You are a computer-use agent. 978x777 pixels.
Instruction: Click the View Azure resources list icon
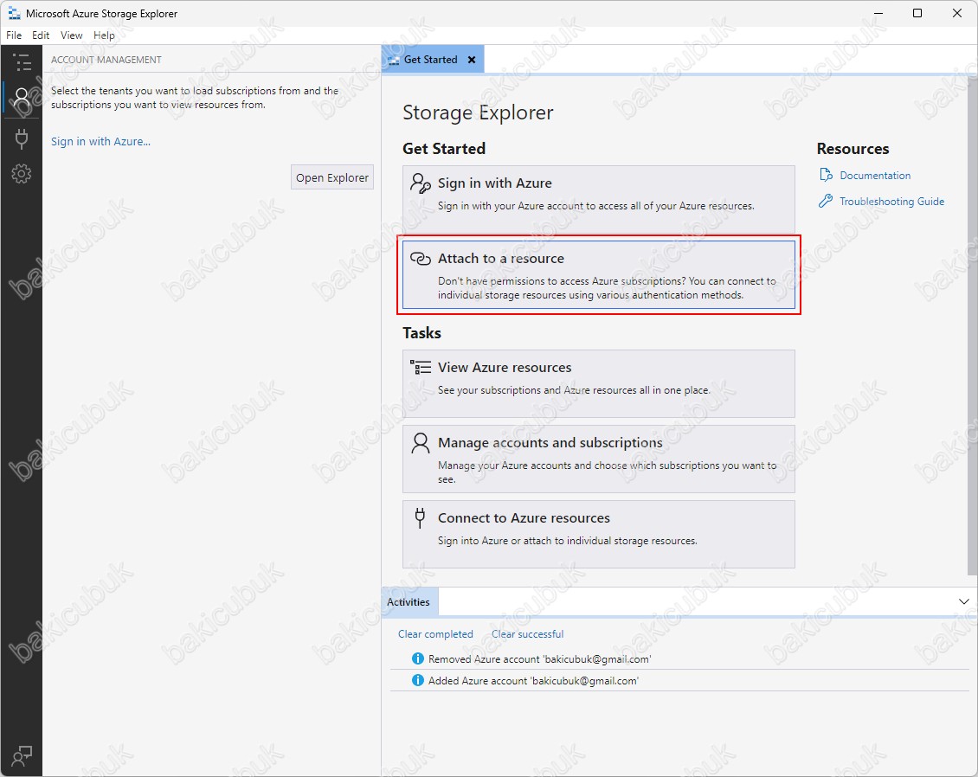421,367
